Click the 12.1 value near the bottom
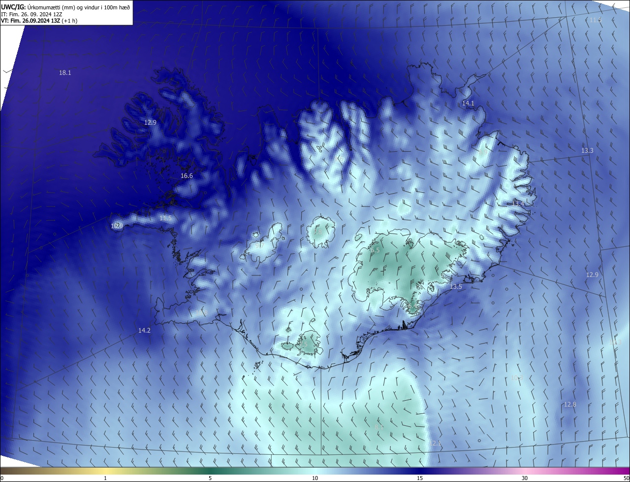This screenshot has height=482, width=630. point(436,444)
